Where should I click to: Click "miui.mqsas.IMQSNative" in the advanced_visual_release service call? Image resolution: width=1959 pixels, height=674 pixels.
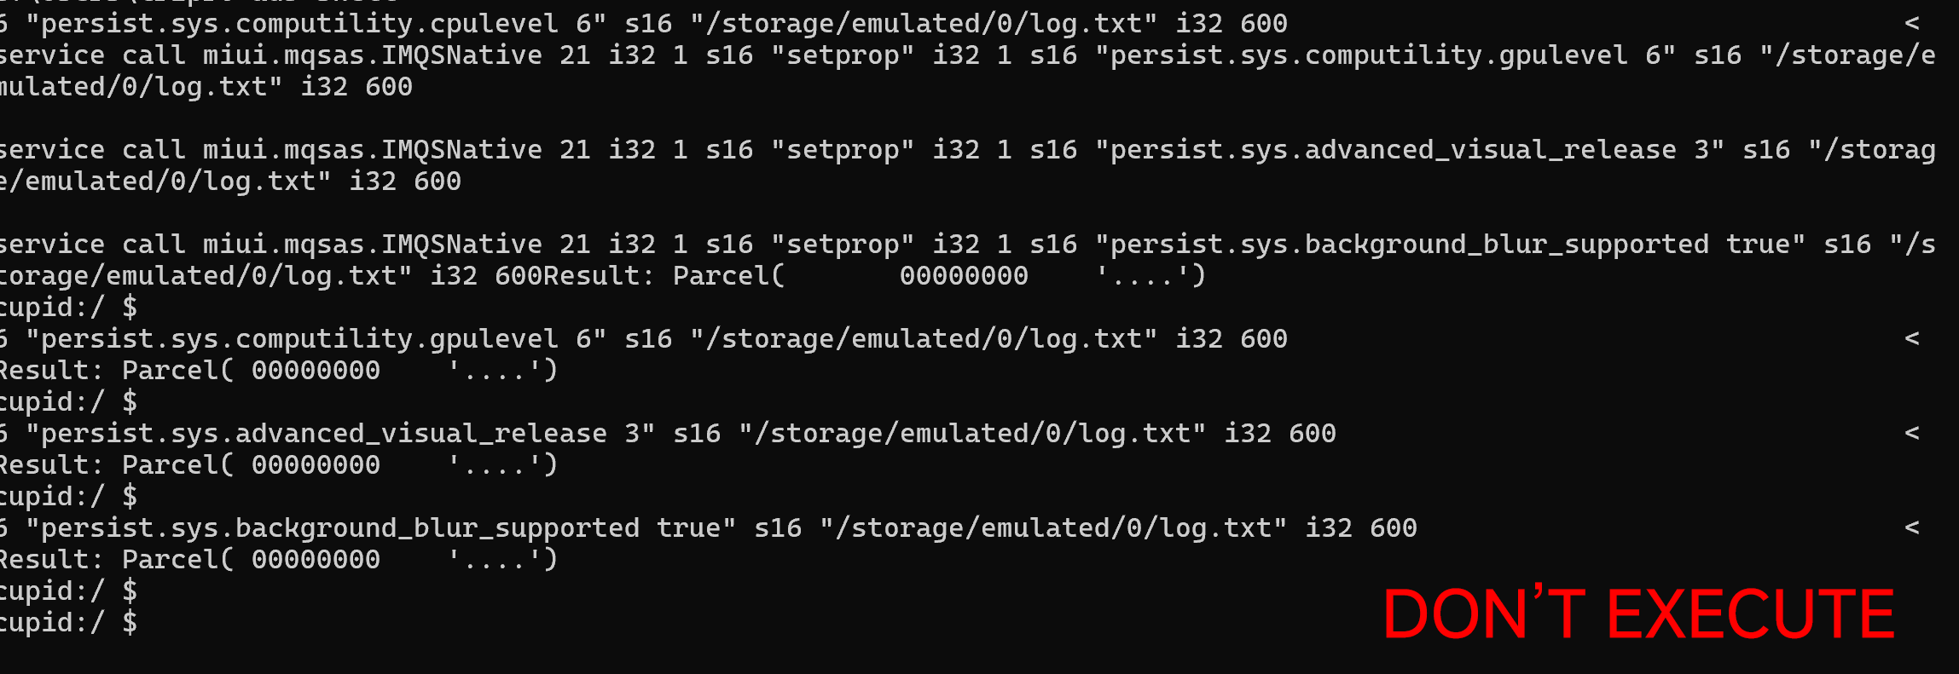(x=372, y=150)
